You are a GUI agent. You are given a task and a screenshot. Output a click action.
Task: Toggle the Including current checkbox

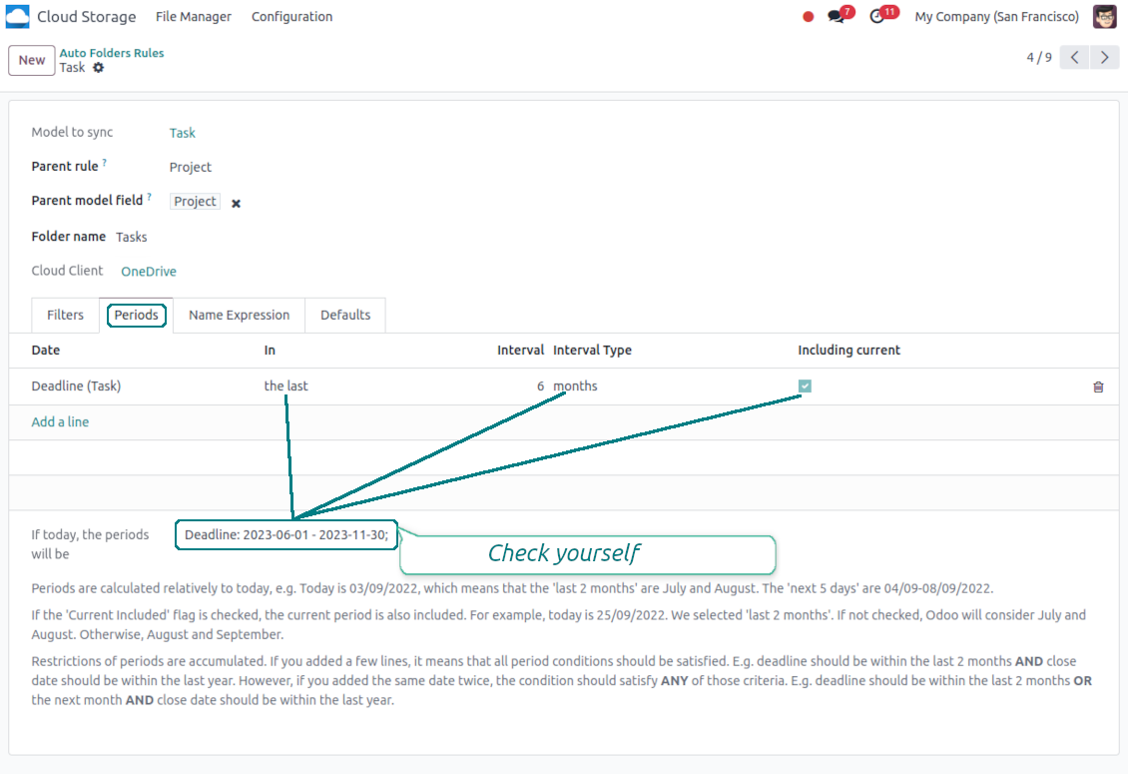pyautogui.click(x=805, y=387)
